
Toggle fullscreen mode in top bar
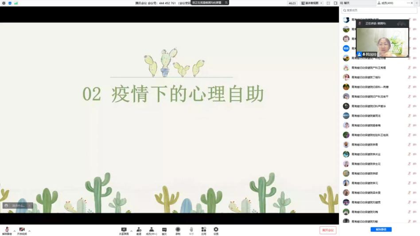point(328,3)
